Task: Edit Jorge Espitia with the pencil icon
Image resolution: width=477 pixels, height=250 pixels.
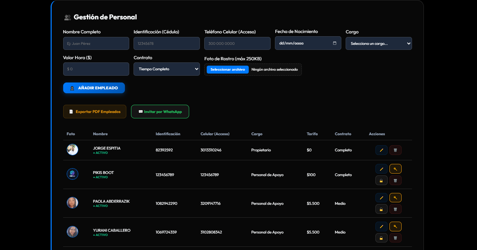Action: (x=381, y=150)
